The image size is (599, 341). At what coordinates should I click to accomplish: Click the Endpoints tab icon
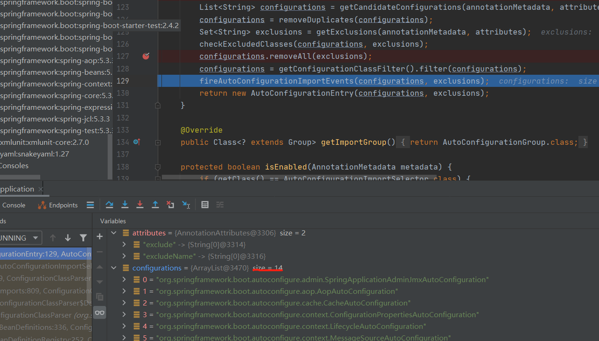click(x=42, y=205)
